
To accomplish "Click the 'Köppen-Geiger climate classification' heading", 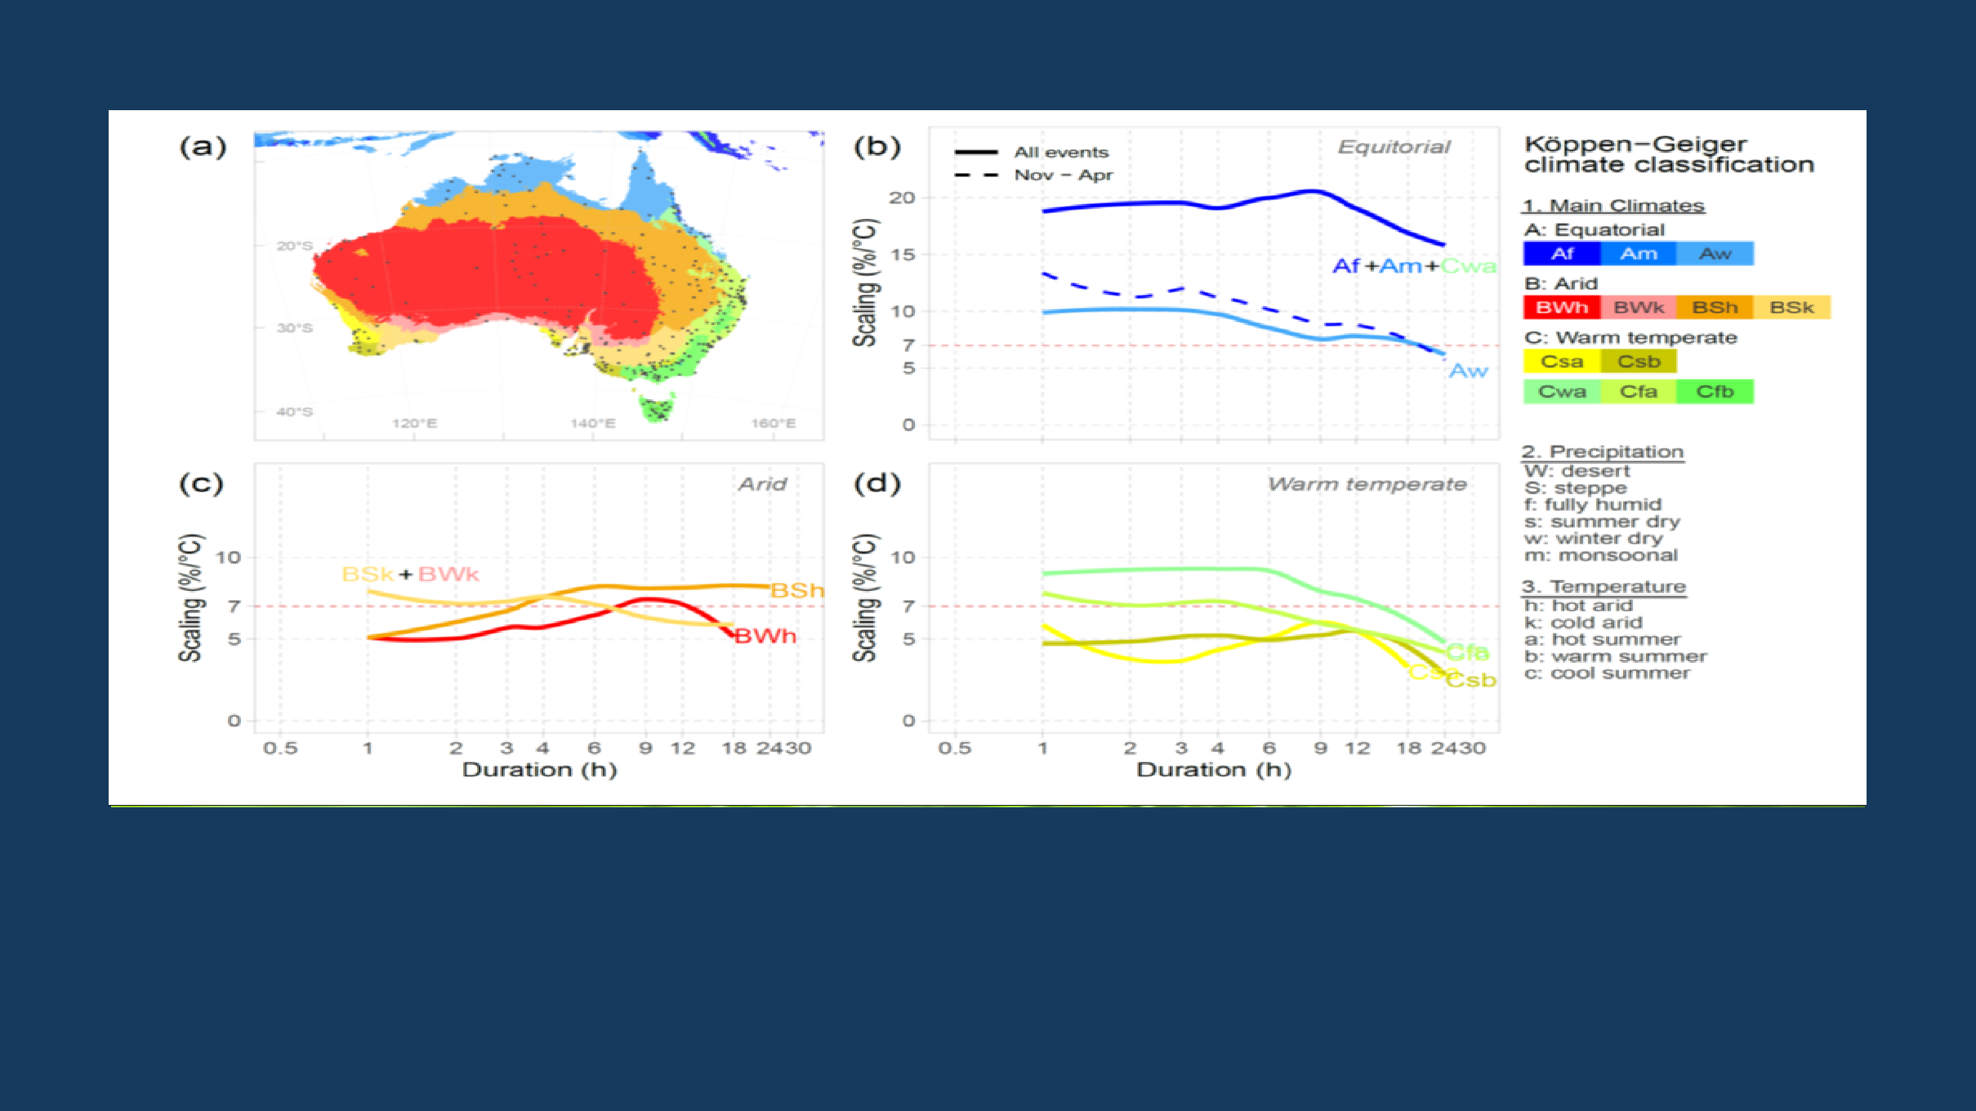I will pyautogui.click(x=1670, y=153).
